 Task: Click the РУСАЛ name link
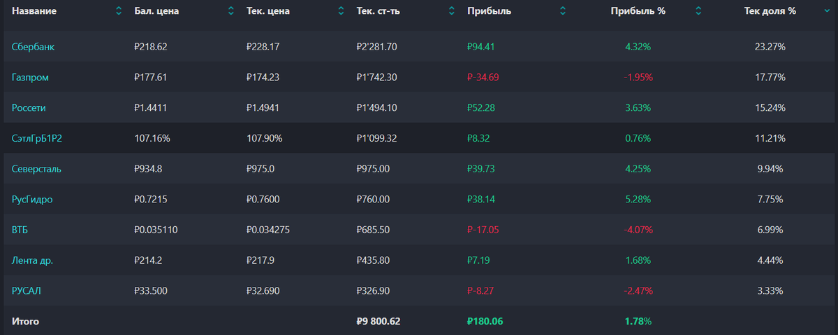[27, 290]
